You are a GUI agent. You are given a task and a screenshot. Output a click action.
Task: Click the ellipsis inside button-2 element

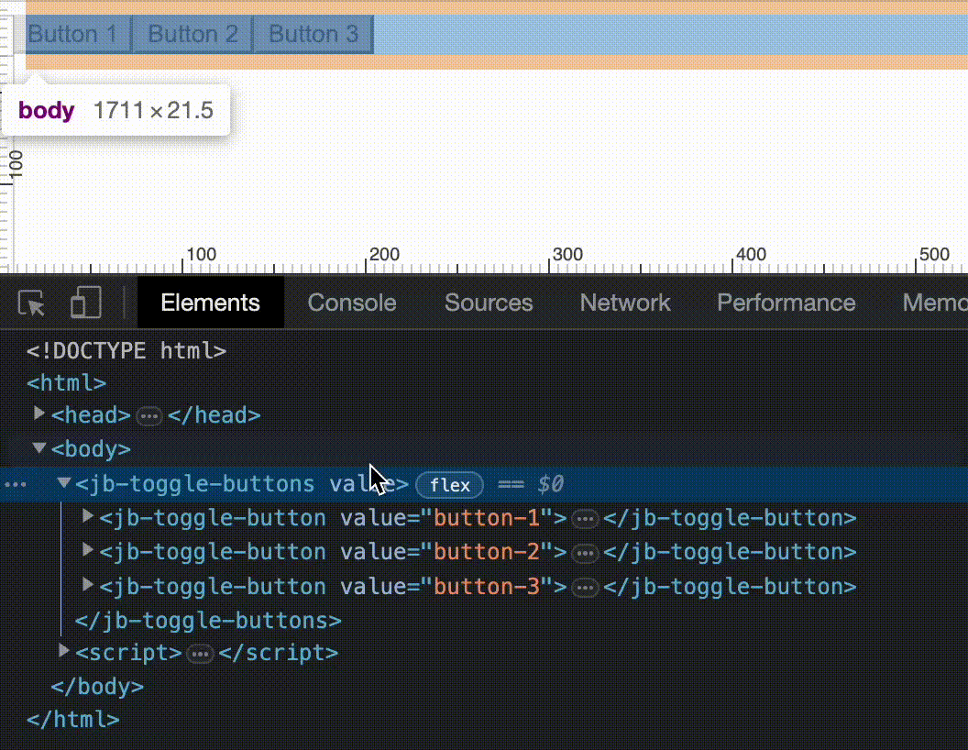pos(585,553)
